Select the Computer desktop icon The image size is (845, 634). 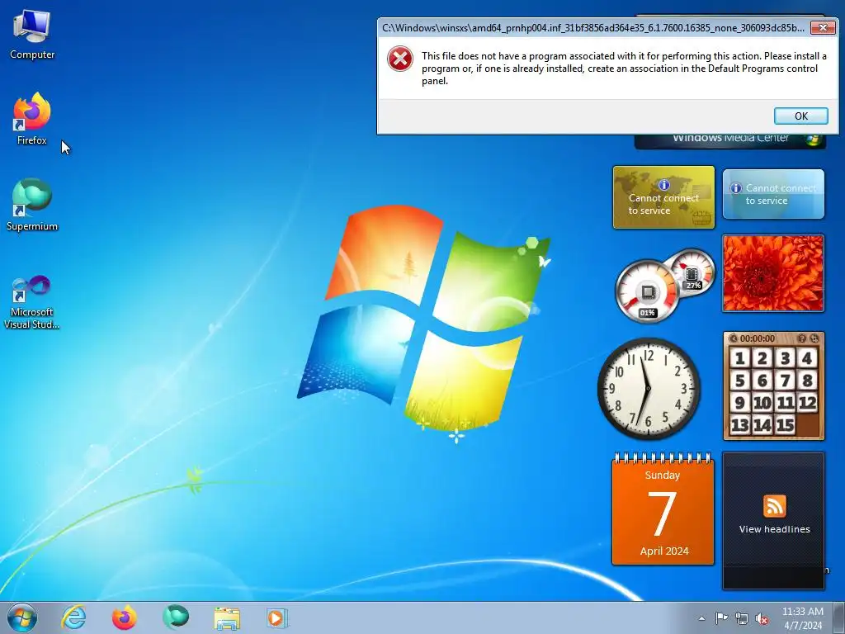pyautogui.click(x=32, y=35)
